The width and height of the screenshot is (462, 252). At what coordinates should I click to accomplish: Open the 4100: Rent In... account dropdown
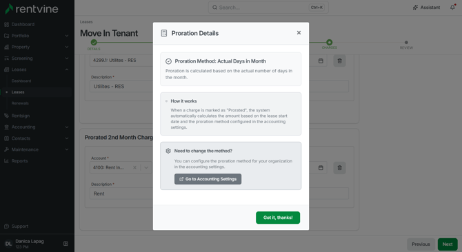(x=146, y=167)
